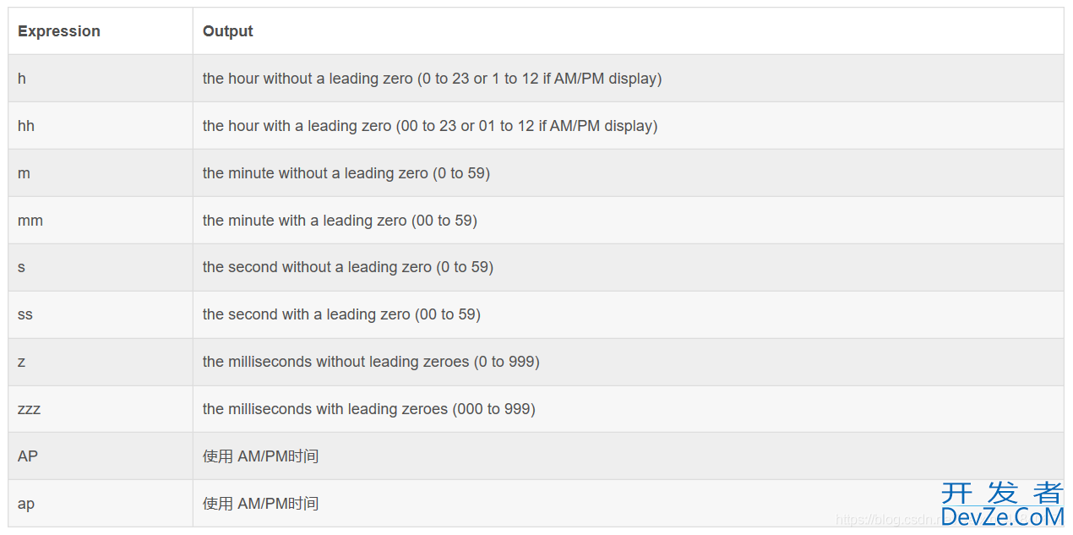
Task: Select the lowercase 'ap' expression cell
Action: pyautogui.click(x=101, y=504)
